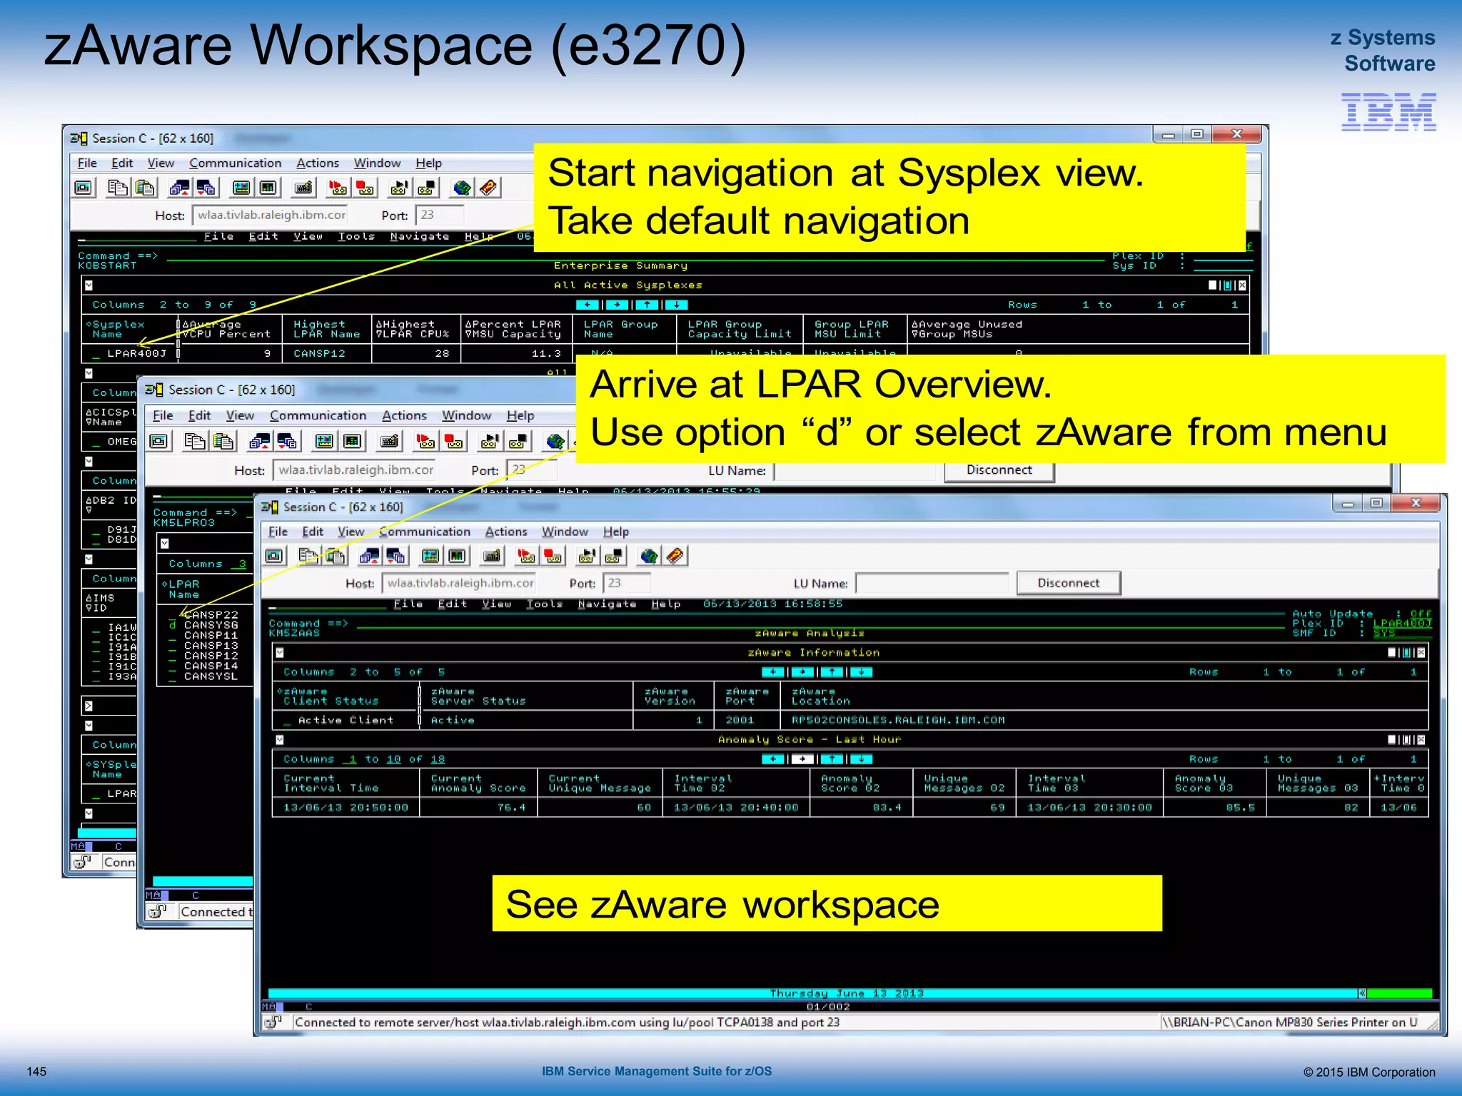The width and height of the screenshot is (1462, 1096).
Task: Open Display setup icon in middle KM5LPRO3 window
Action: [x=325, y=441]
